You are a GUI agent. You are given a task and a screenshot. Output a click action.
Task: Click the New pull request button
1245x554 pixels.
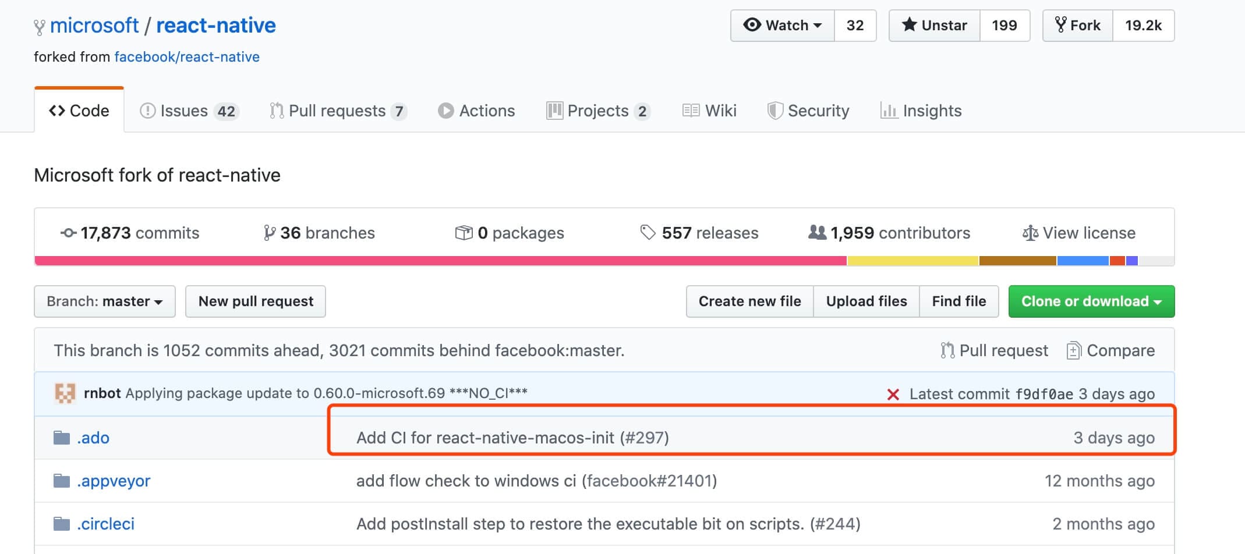256,301
